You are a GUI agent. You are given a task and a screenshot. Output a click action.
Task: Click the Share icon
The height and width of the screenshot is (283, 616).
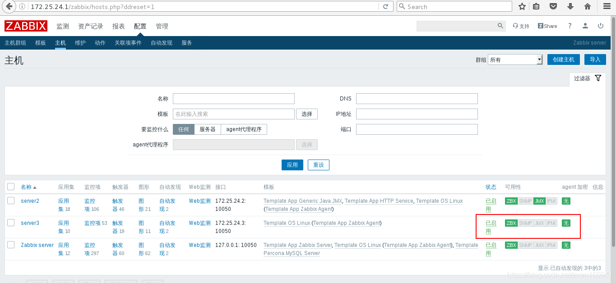(x=547, y=26)
